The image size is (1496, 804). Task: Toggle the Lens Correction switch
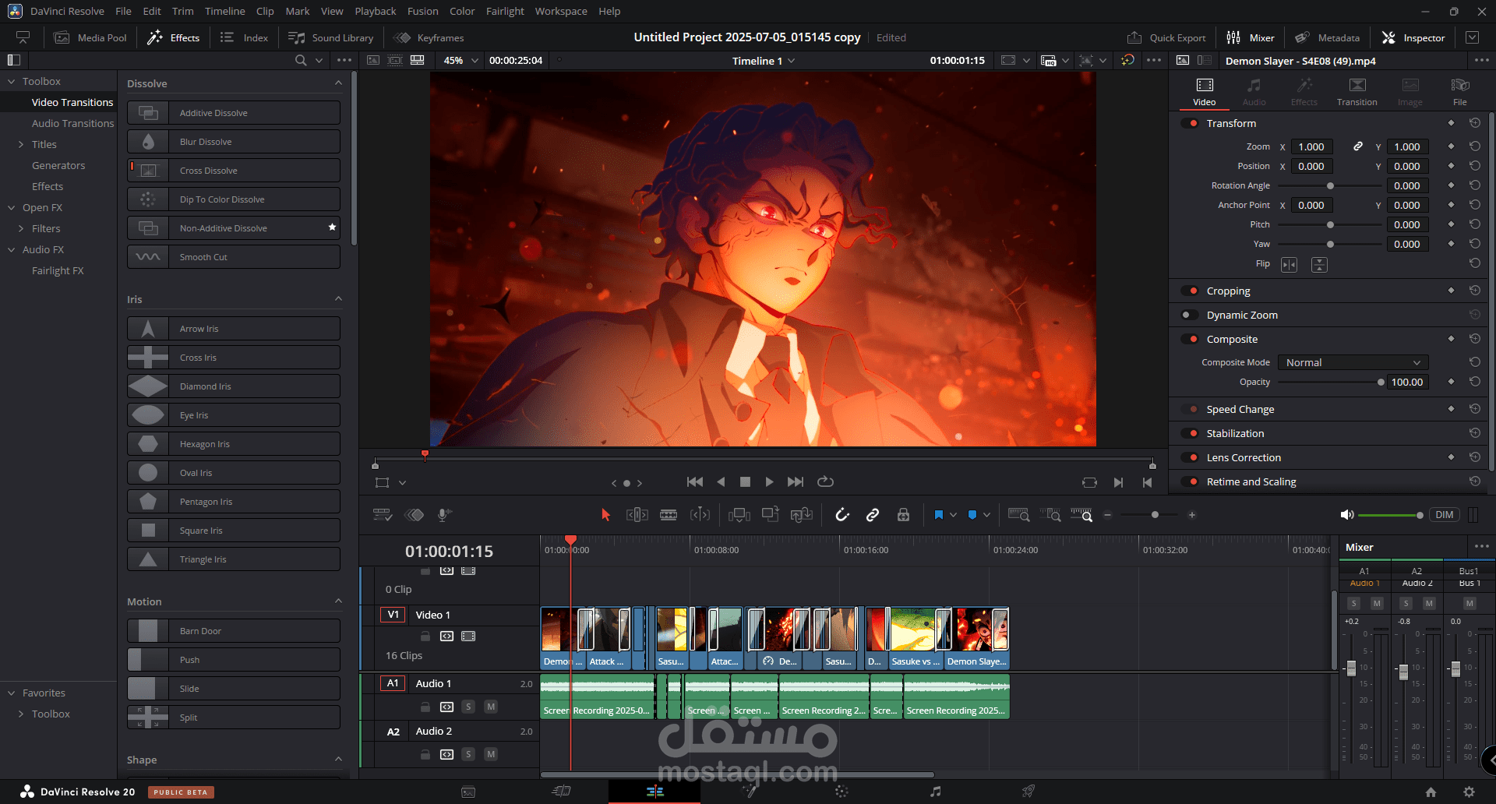[x=1190, y=457]
